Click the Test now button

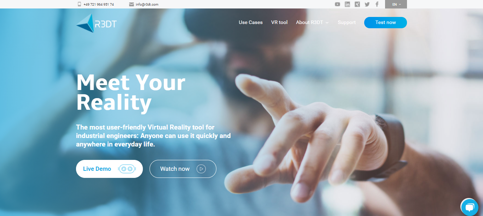385,22
